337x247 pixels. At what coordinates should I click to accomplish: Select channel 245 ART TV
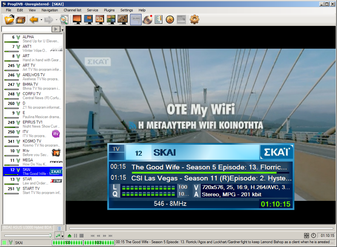click(x=33, y=67)
